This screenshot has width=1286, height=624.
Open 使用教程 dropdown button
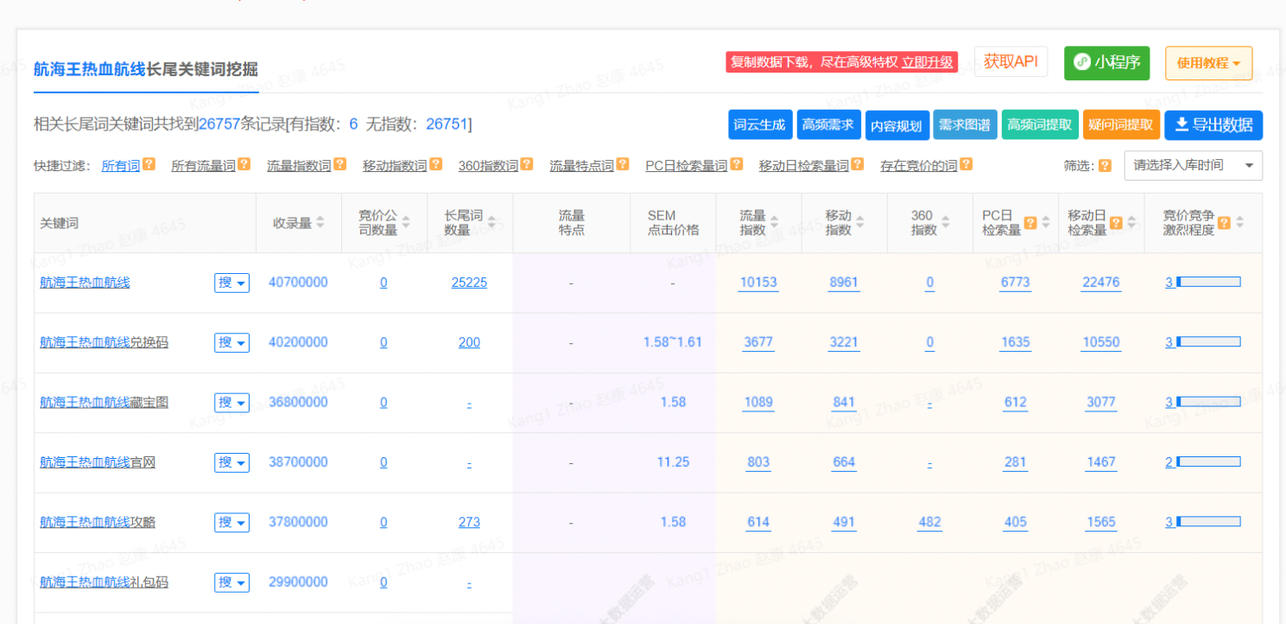click(1208, 63)
